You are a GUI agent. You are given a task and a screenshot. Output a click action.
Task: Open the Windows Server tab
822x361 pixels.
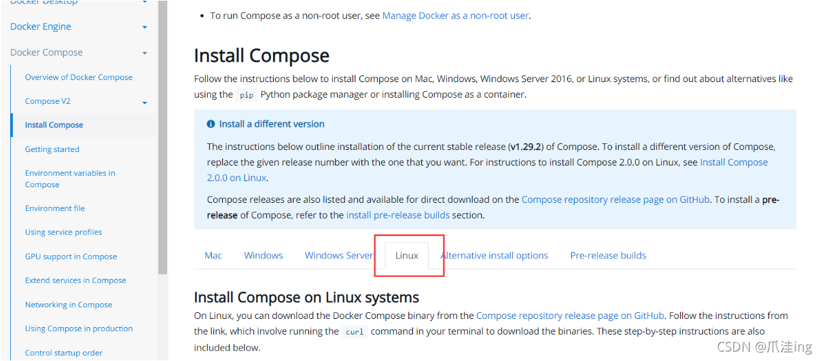(x=339, y=255)
